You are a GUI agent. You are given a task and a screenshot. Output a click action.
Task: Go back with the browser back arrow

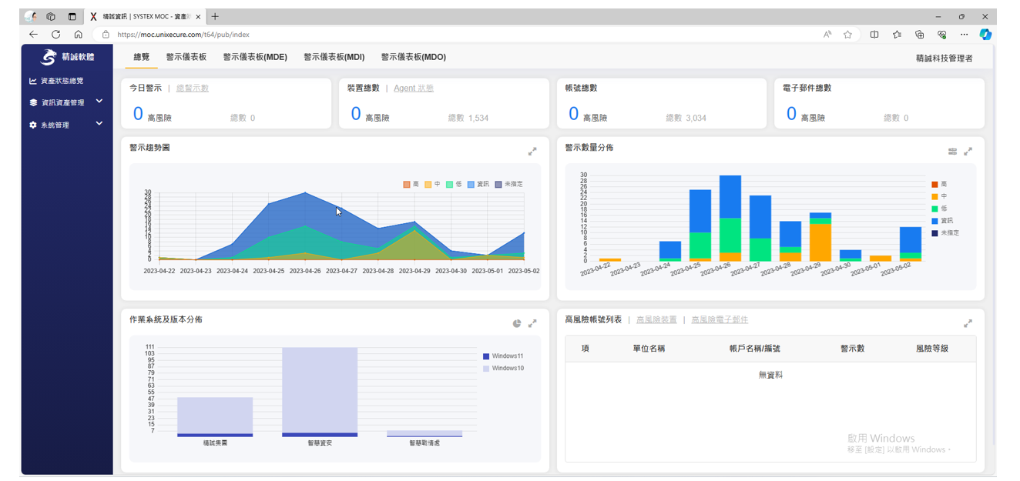(33, 35)
